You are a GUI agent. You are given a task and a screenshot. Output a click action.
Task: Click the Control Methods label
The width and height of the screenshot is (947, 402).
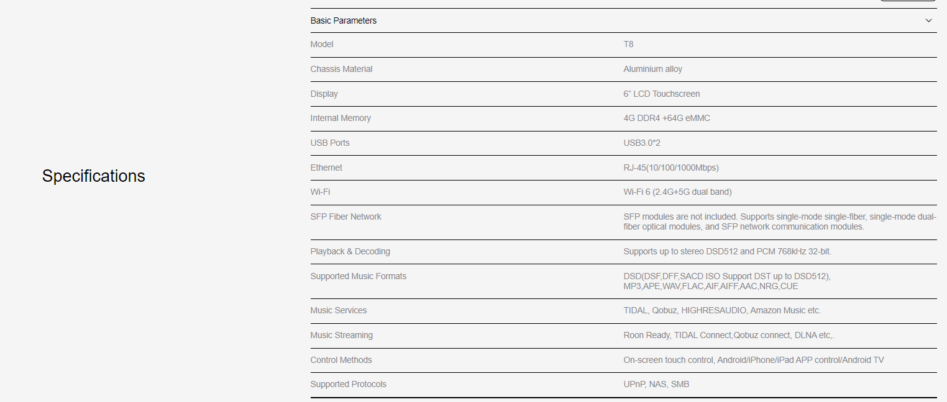[x=341, y=360]
